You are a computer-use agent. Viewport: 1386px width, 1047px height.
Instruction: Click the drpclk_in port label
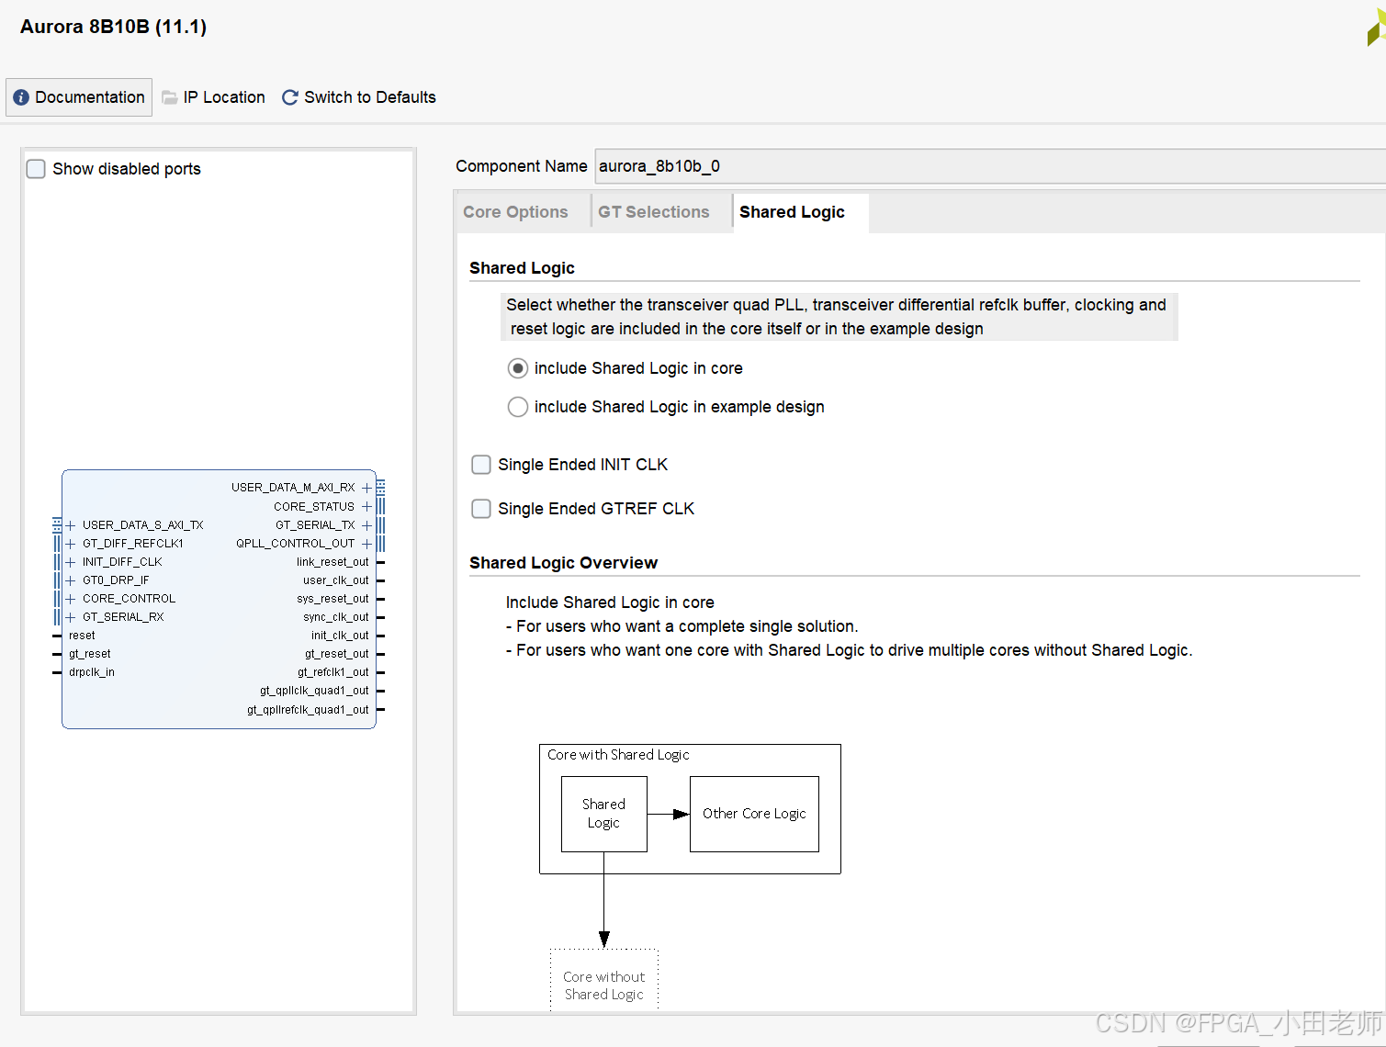[x=91, y=672]
